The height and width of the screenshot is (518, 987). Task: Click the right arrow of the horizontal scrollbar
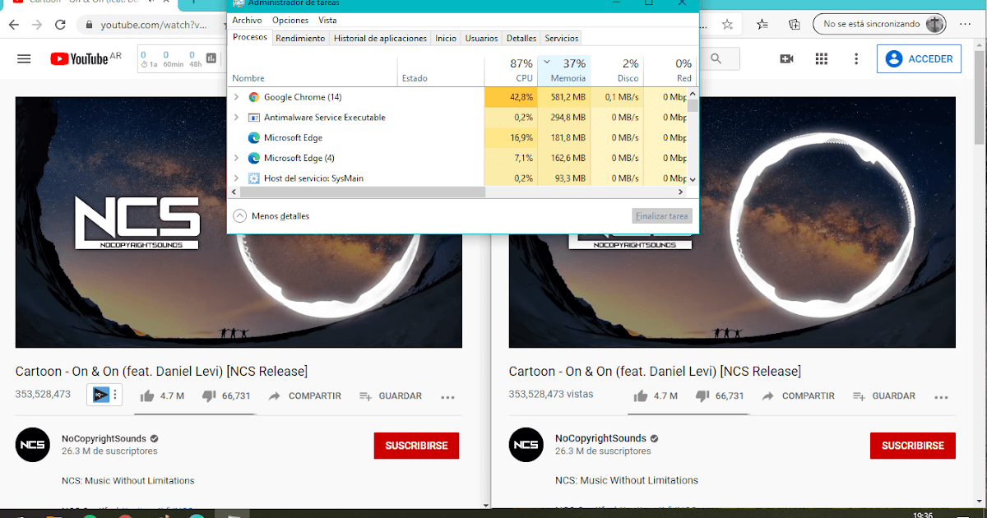pos(680,192)
